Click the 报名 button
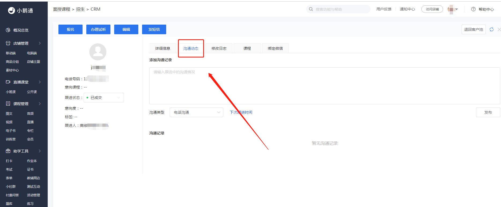Viewport: 501px width, 207px height. 70,29
